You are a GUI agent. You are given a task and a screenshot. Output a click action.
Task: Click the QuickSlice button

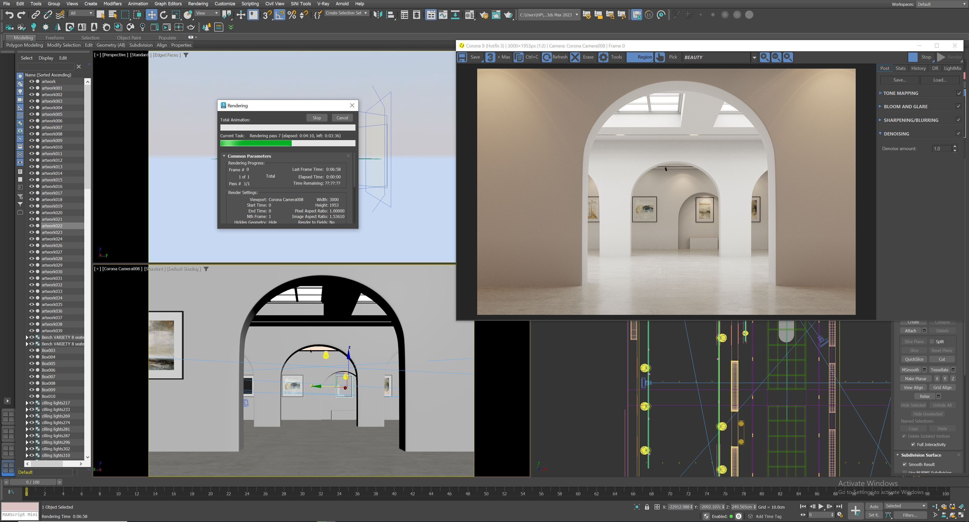tap(914, 360)
